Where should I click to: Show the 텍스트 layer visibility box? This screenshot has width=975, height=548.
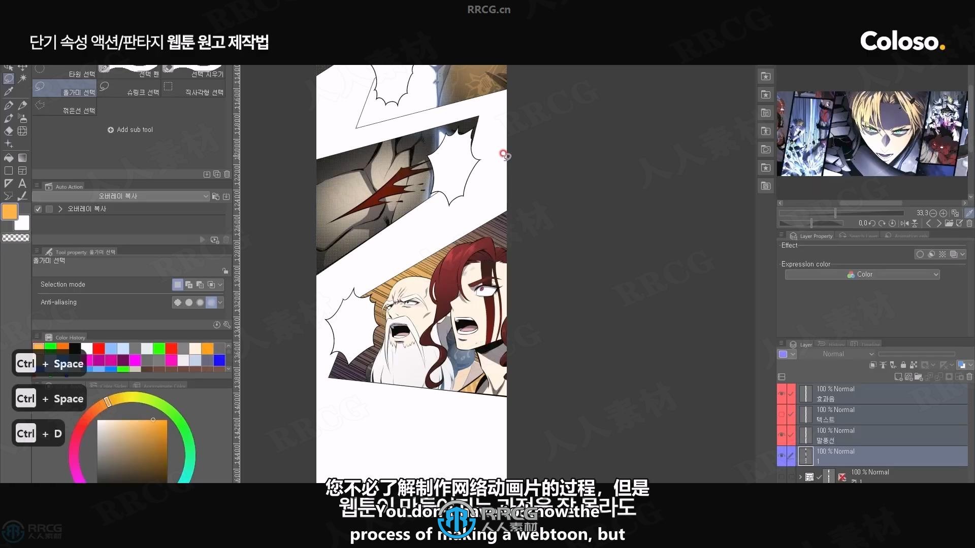coord(782,415)
